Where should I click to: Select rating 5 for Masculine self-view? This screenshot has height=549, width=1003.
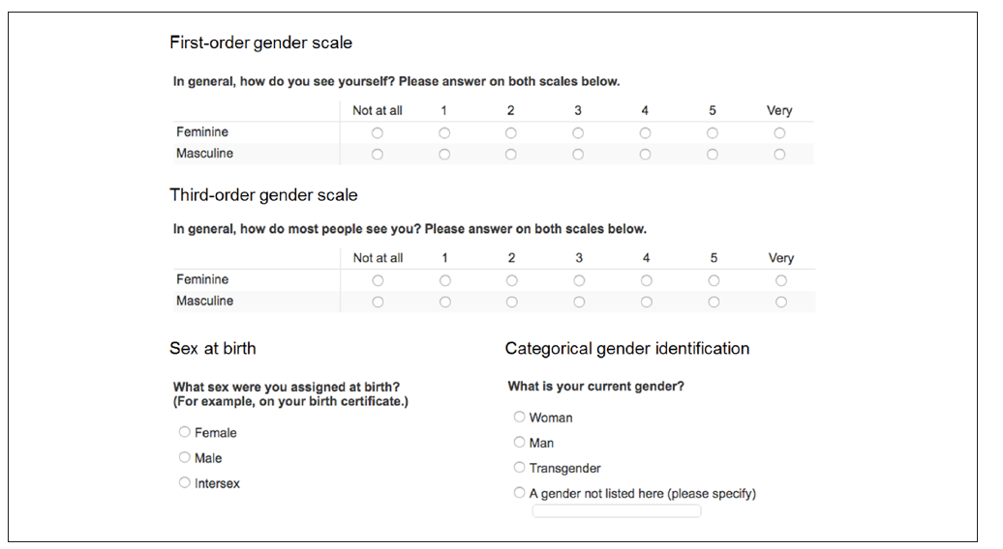click(x=713, y=155)
